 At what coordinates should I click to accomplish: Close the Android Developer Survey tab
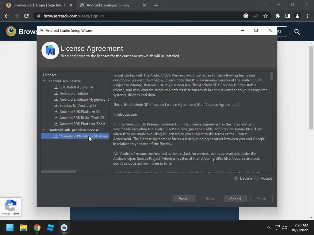tap(144, 5)
